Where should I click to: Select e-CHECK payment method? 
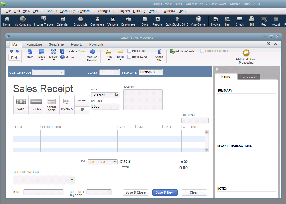tap(67, 104)
